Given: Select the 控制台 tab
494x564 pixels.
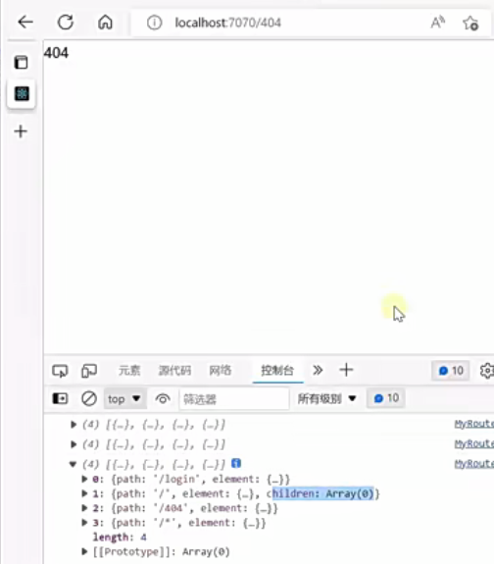Looking at the screenshot, I should (x=277, y=371).
